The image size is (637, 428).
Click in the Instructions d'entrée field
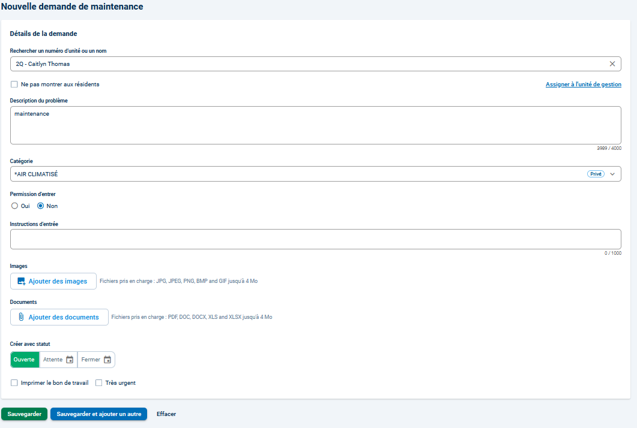click(x=316, y=239)
